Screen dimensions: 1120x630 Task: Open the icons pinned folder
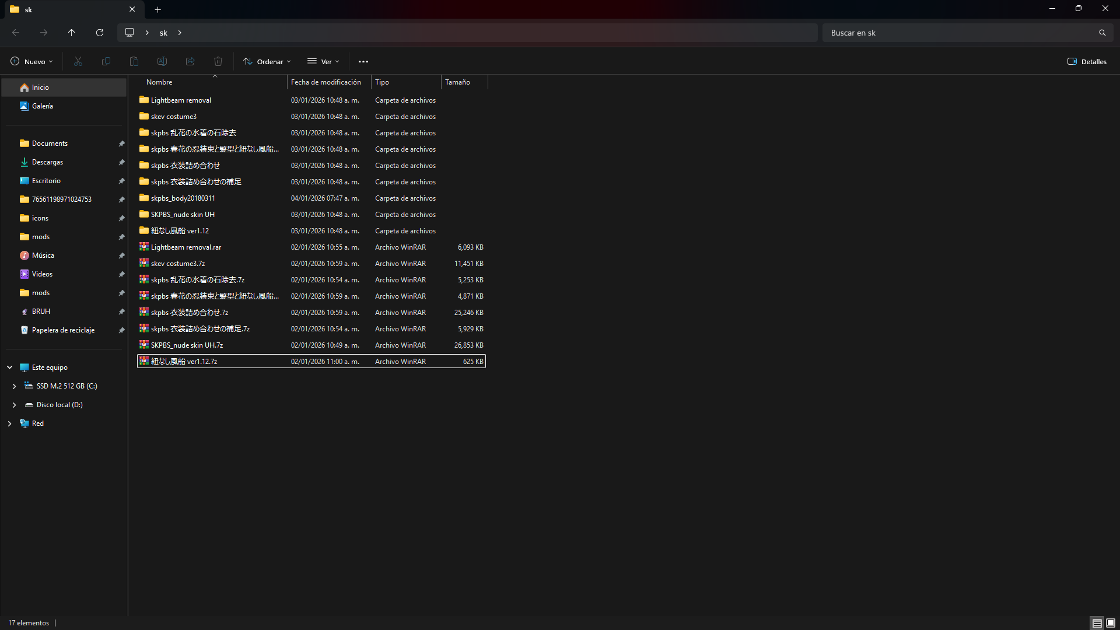64,218
